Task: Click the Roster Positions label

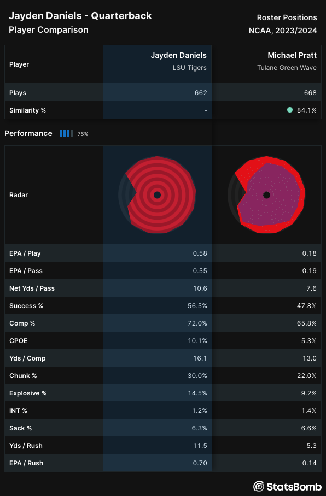Action: (287, 17)
